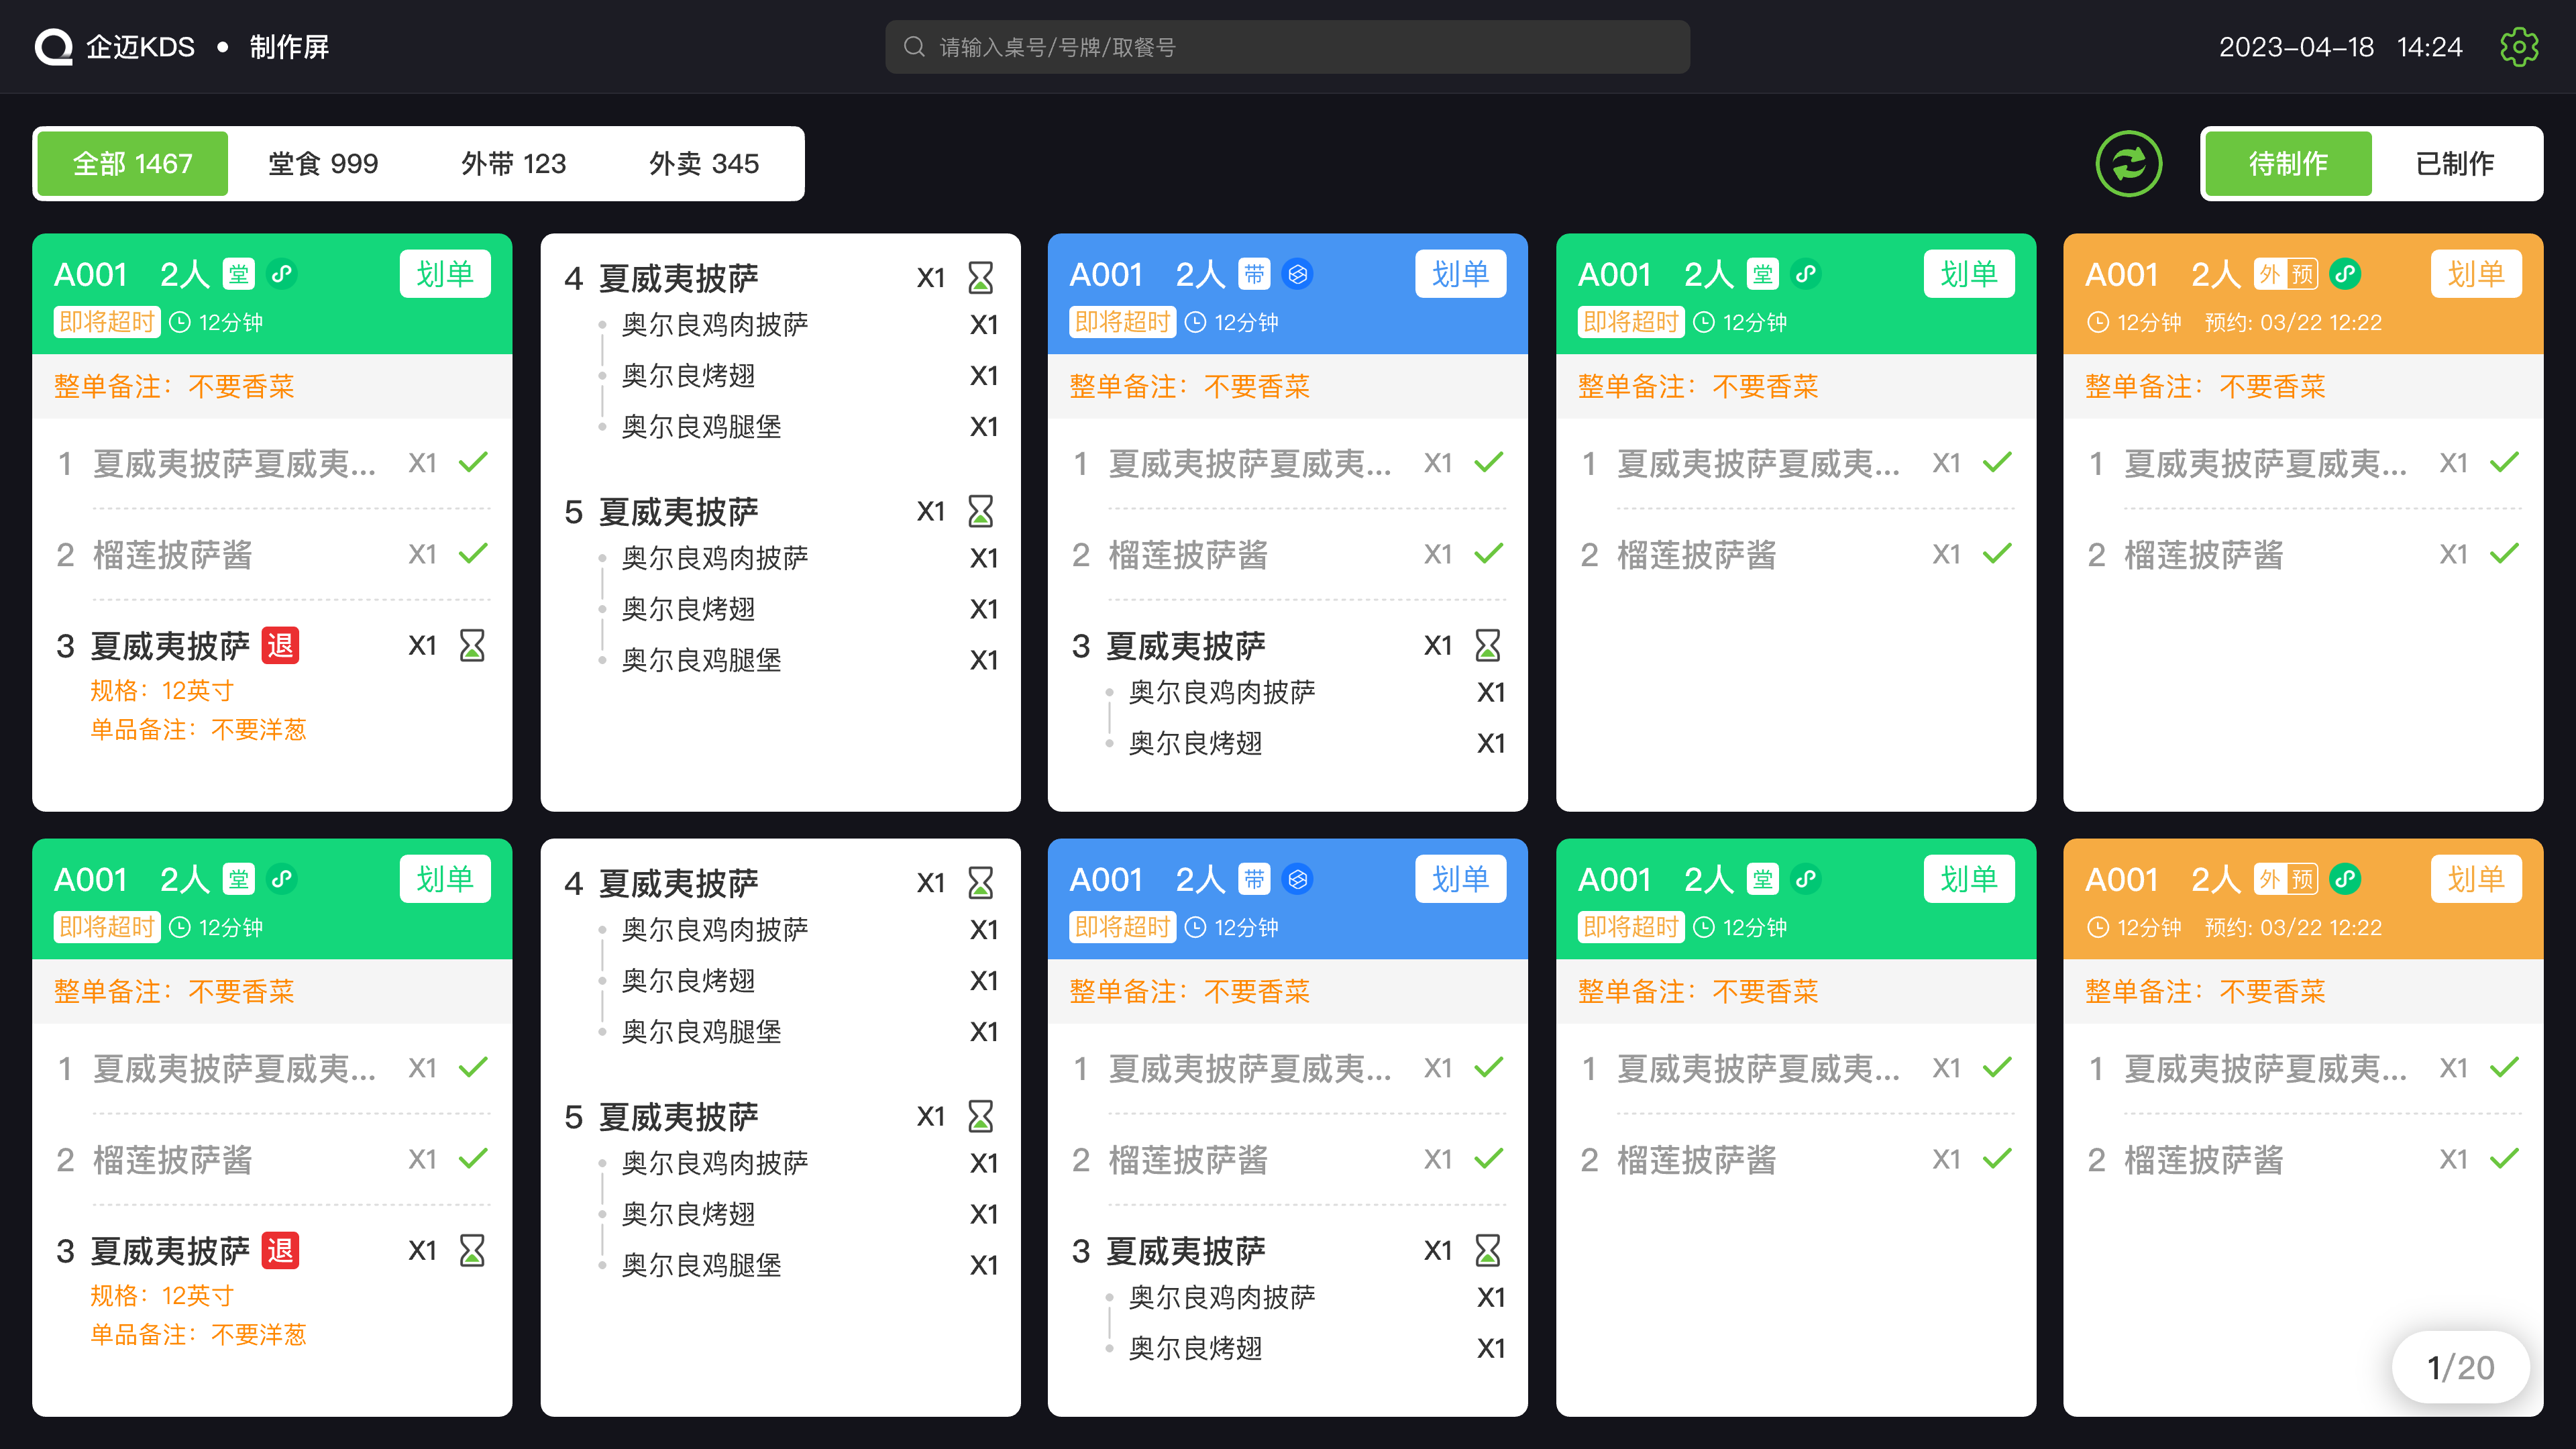Click the magnifier icon in search bar

914,47
